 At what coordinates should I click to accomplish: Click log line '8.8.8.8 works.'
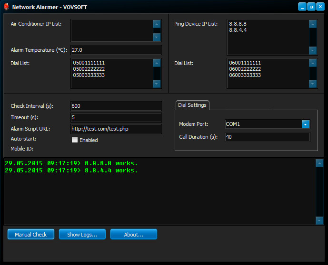coord(71,163)
